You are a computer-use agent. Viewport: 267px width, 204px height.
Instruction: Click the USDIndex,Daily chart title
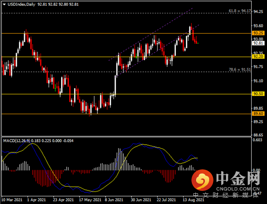[x=21, y=4]
